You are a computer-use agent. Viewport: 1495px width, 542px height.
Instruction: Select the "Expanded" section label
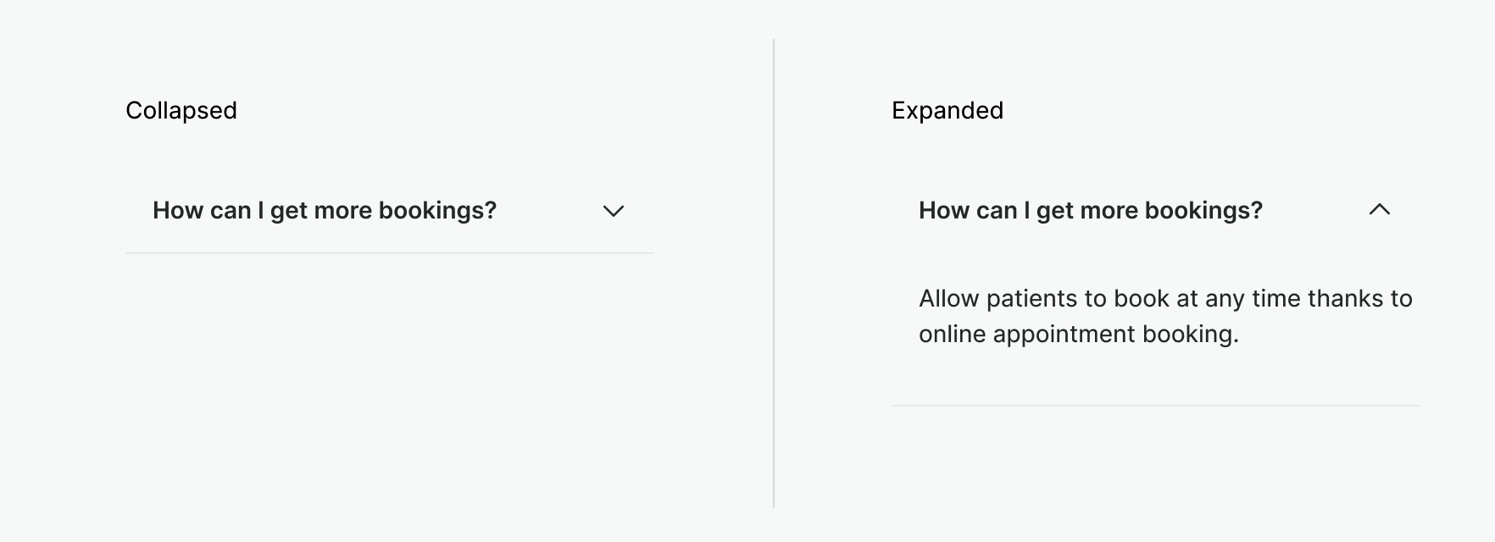(x=948, y=111)
